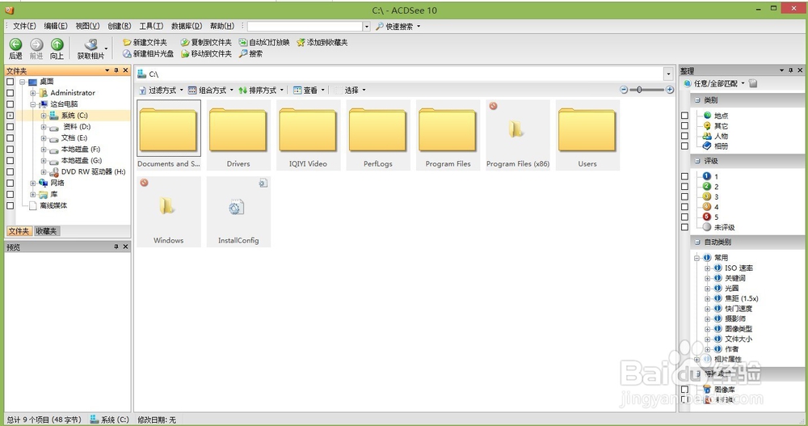The image size is (808, 426).
Task: Check the 相册 category checkbox
Action: pyautogui.click(x=684, y=146)
